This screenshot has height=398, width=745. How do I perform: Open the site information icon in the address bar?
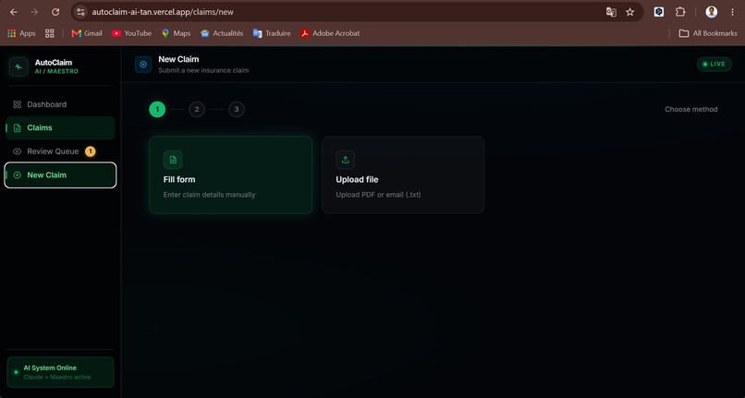tap(80, 12)
